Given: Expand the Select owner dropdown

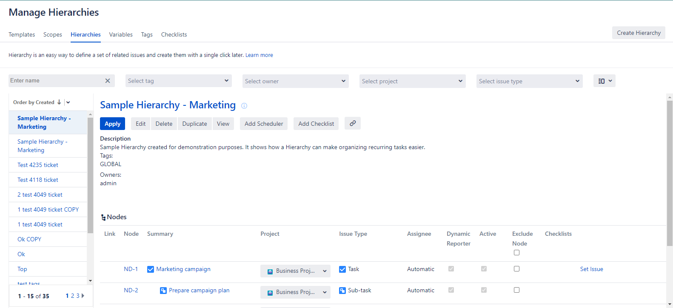Looking at the screenshot, I should pyautogui.click(x=295, y=81).
